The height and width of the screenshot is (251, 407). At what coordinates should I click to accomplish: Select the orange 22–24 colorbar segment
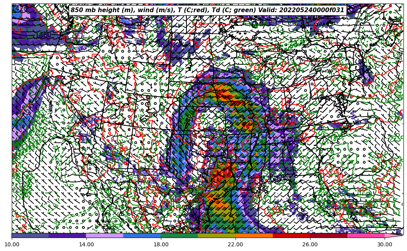254,235
